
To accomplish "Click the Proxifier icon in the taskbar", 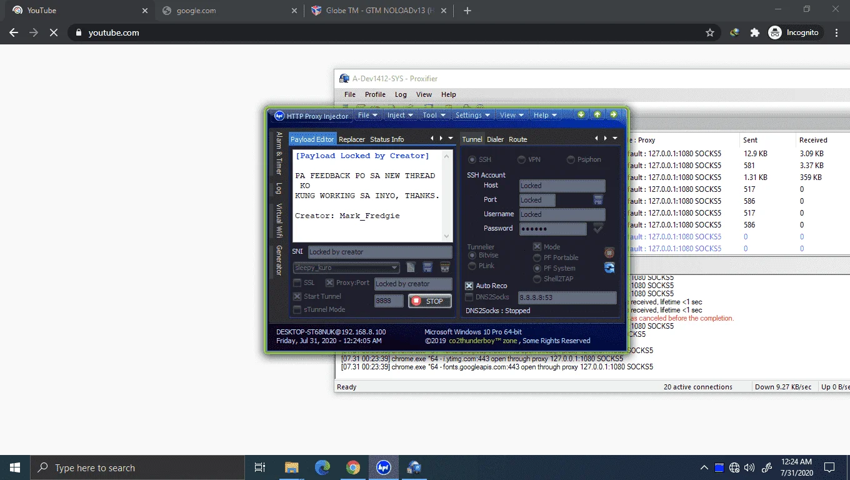I will click(x=414, y=467).
